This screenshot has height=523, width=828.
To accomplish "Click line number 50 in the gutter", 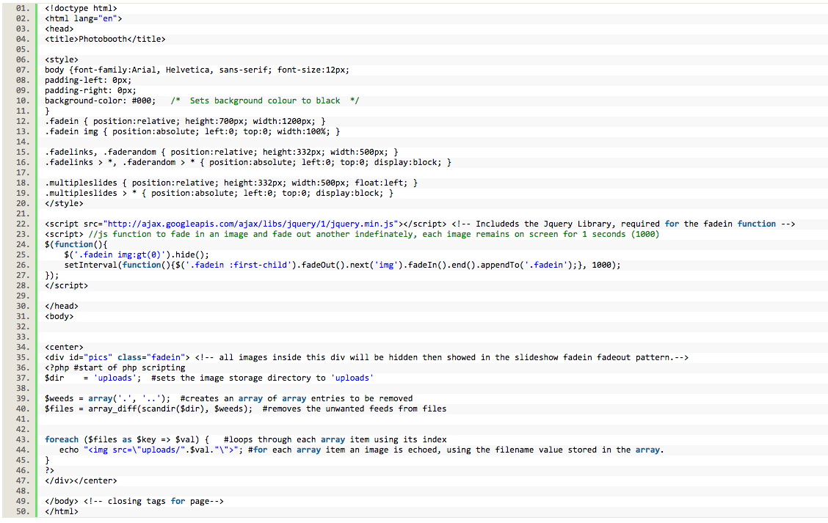I will coord(22,512).
